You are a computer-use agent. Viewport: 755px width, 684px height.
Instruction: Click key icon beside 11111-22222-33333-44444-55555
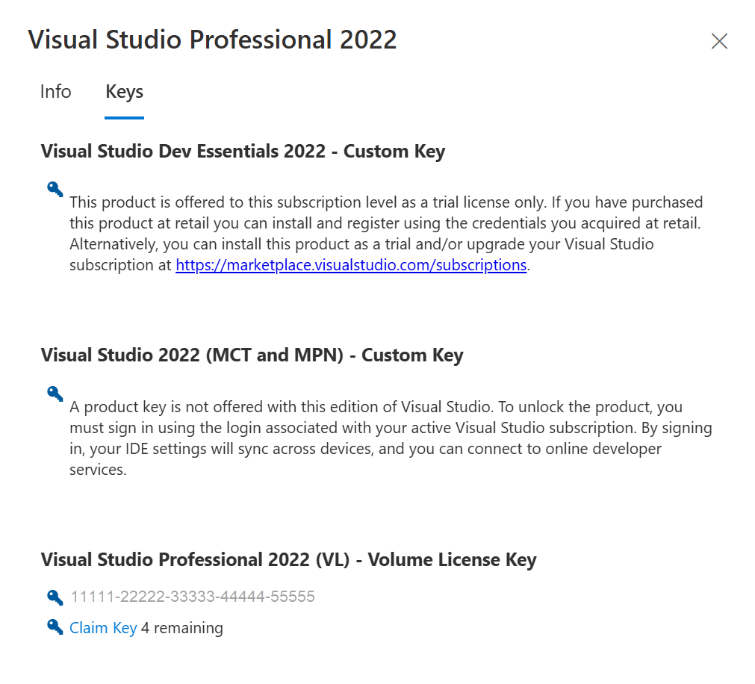click(x=55, y=597)
